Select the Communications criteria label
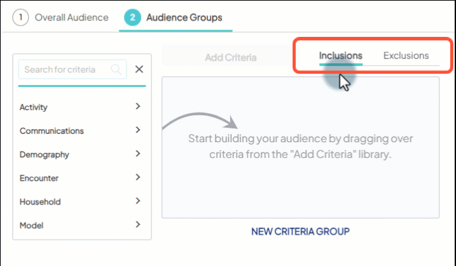The image size is (456, 266). tap(51, 131)
